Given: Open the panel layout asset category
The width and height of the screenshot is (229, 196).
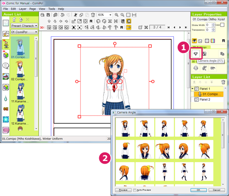Looking at the screenshot, I should click(x=6, y=23).
